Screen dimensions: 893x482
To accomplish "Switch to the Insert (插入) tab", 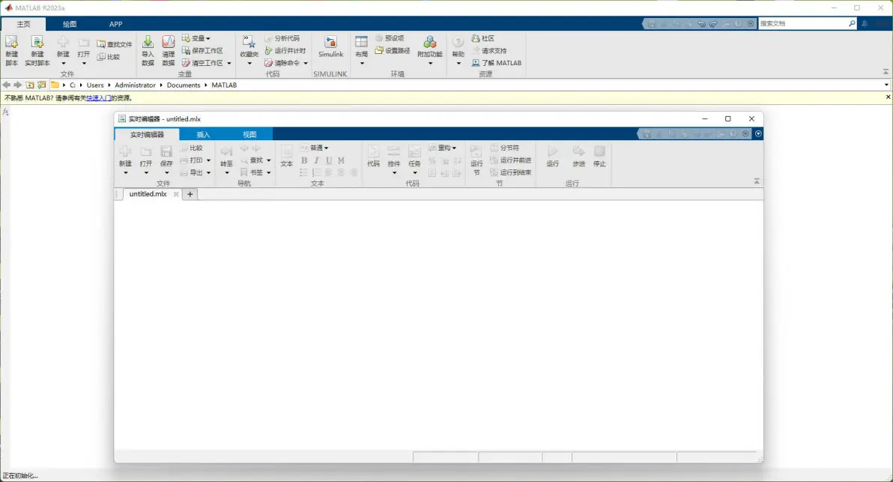I will tap(203, 134).
